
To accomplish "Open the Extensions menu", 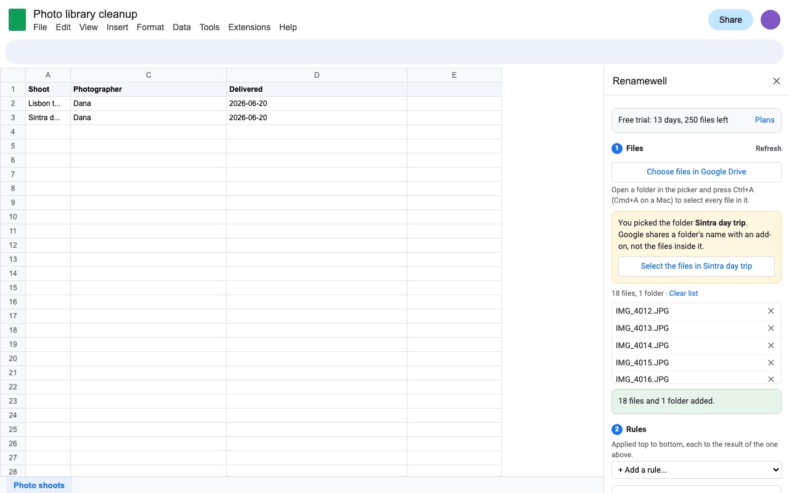I will click(x=249, y=27).
